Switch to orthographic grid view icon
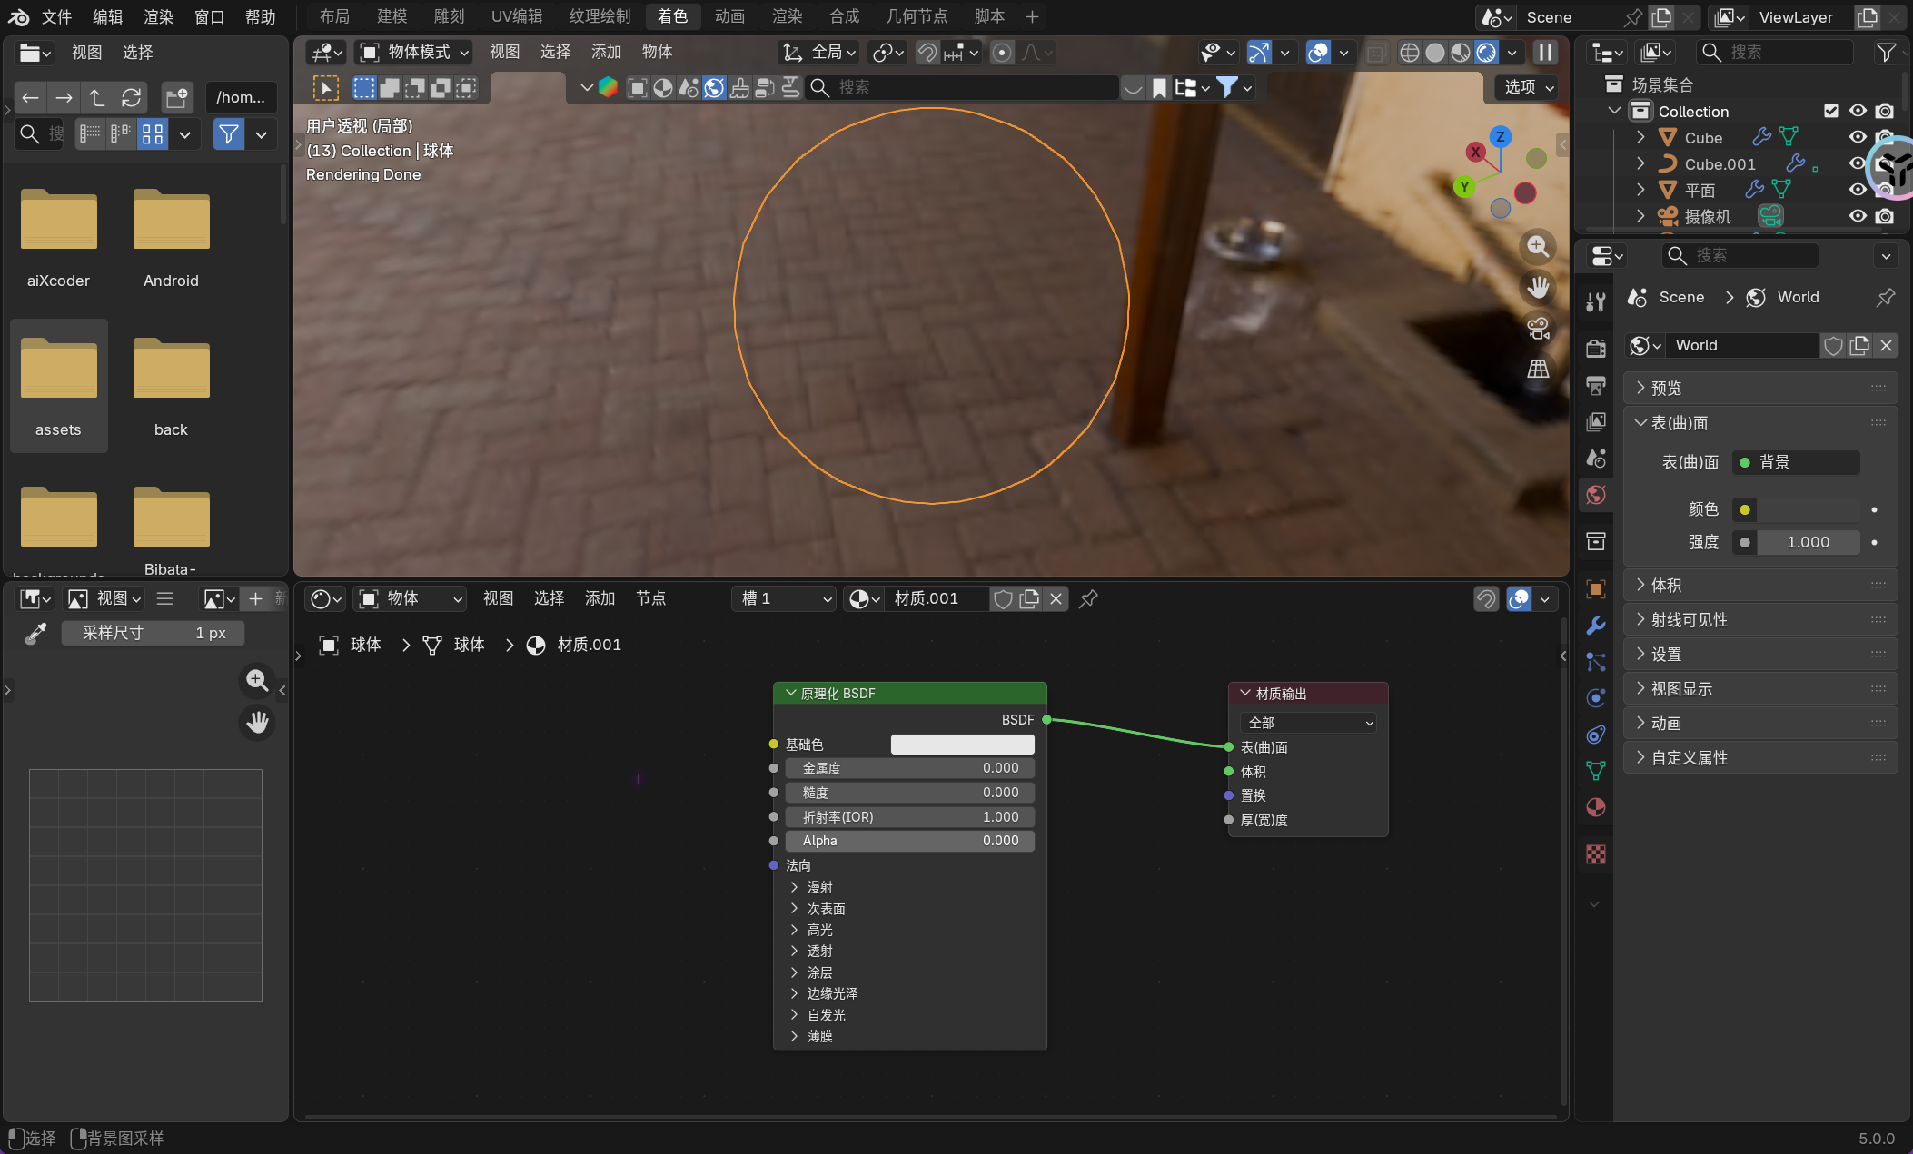 [x=1537, y=369]
